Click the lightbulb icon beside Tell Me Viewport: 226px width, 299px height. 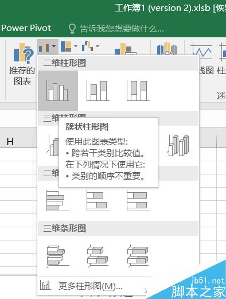pos(72,29)
